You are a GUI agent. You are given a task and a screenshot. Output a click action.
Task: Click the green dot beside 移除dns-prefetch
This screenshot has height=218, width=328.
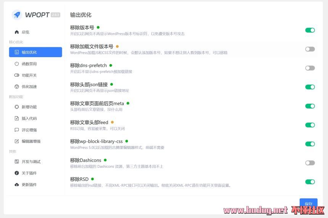tap(111, 66)
